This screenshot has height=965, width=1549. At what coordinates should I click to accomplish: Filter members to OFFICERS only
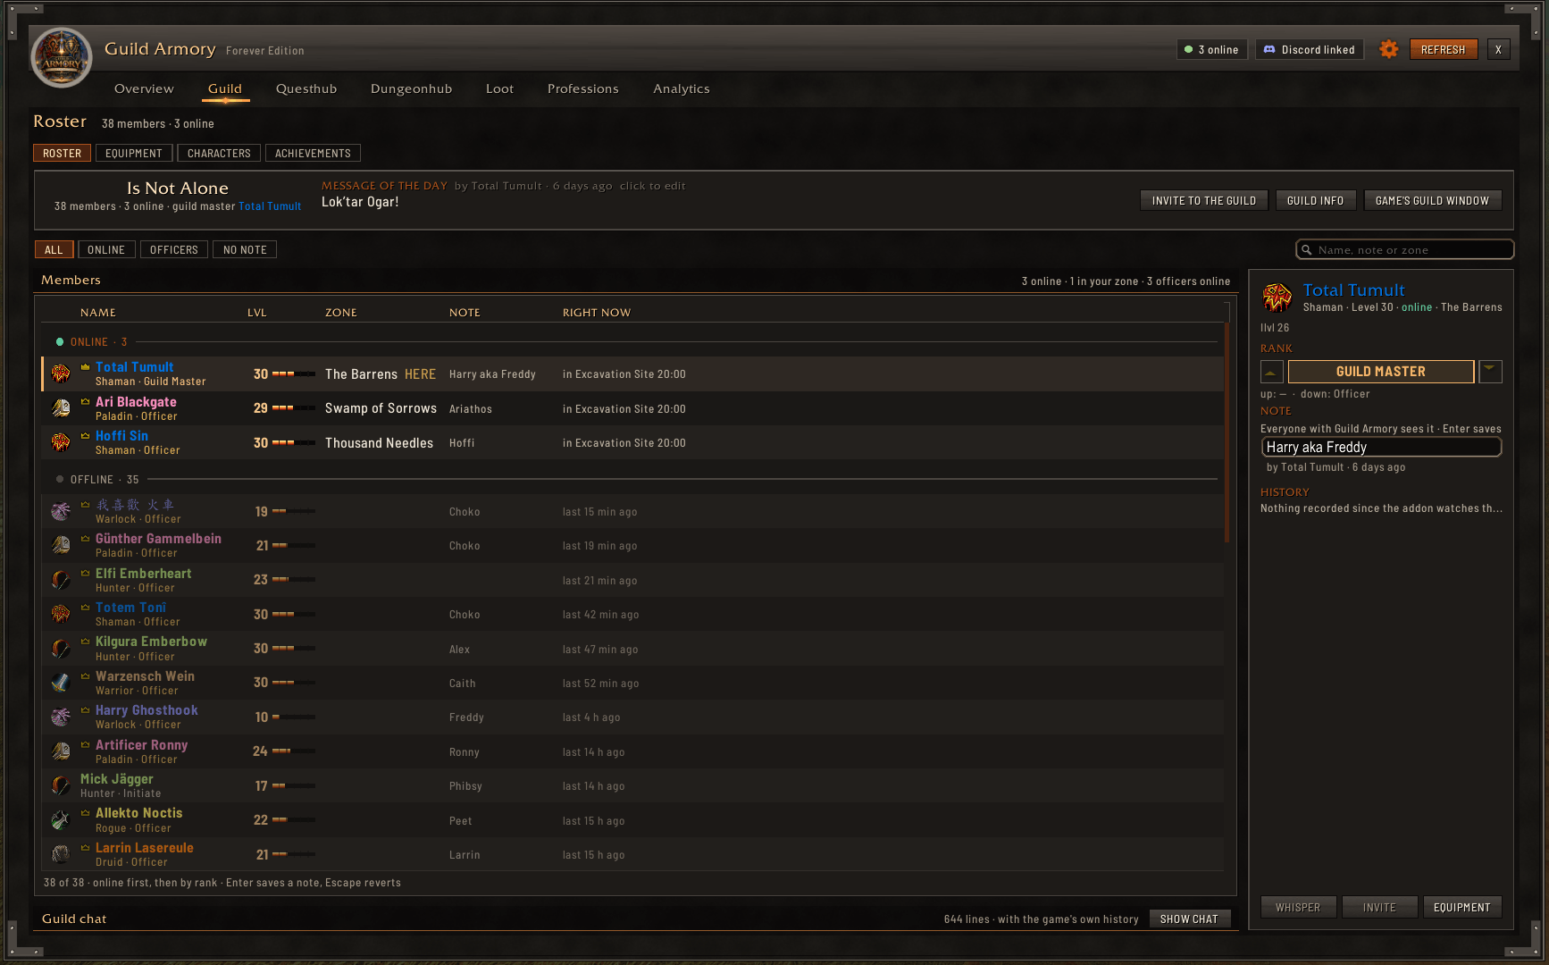tap(174, 250)
